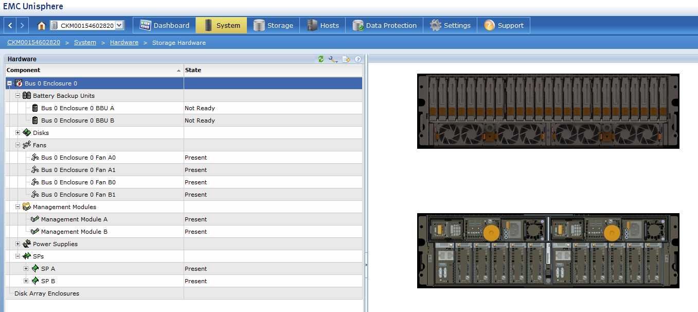Expand the Power Supplies node

click(x=17, y=244)
